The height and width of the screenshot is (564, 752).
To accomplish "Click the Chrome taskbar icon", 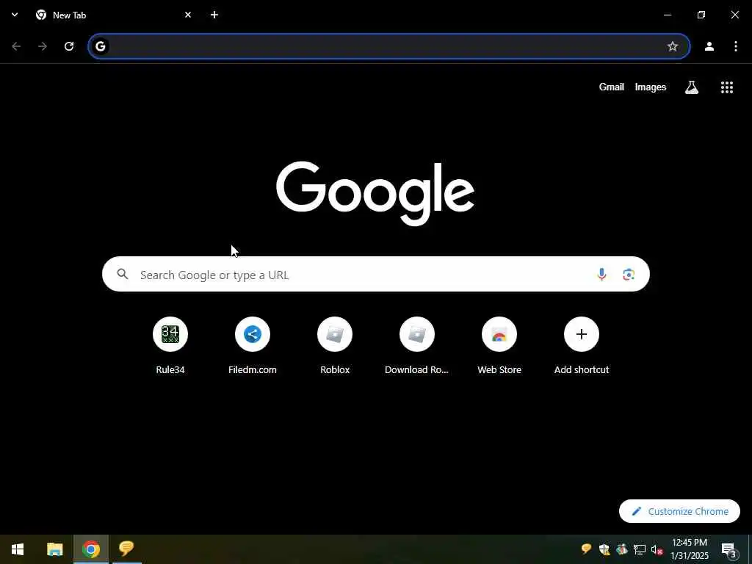I will pyautogui.click(x=91, y=549).
